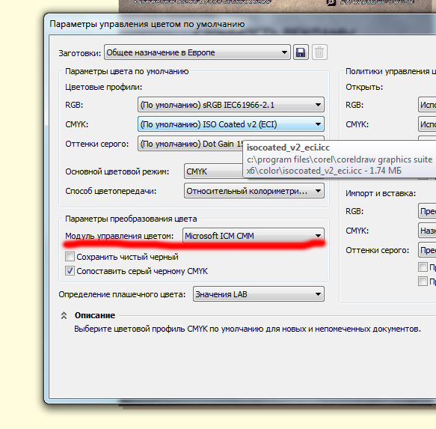Viewport: 436px width, 429px height.
Task: Click isocoated_v2_eci.icc tooltip title
Action: (x=288, y=147)
